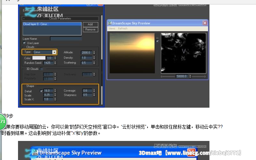Click the sunset sky preview thumbnail
The width and height of the screenshot is (256, 160).
click(132, 53)
